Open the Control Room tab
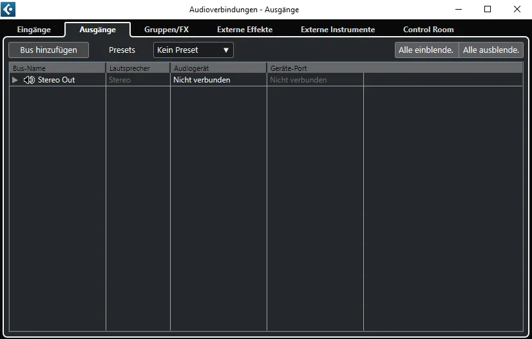 [x=428, y=30]
